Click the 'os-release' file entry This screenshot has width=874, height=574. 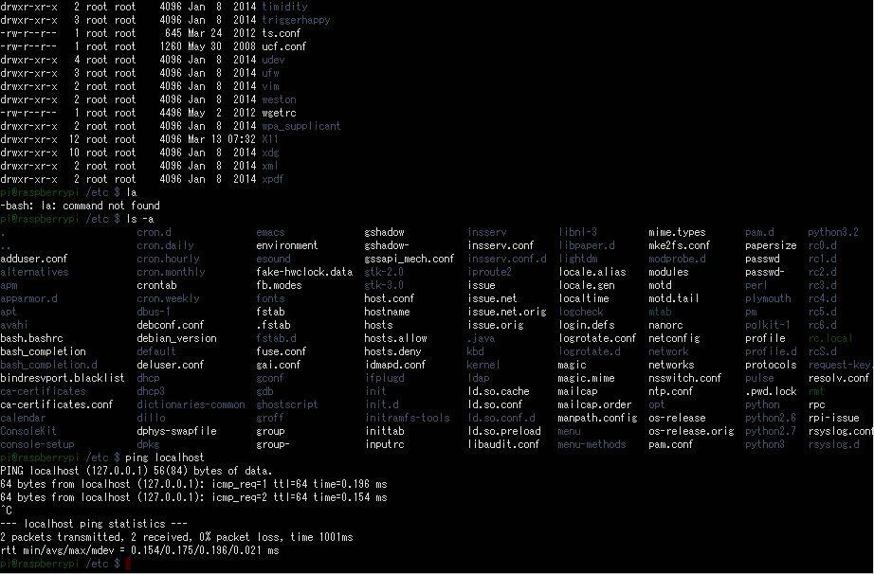click(677, 418)
